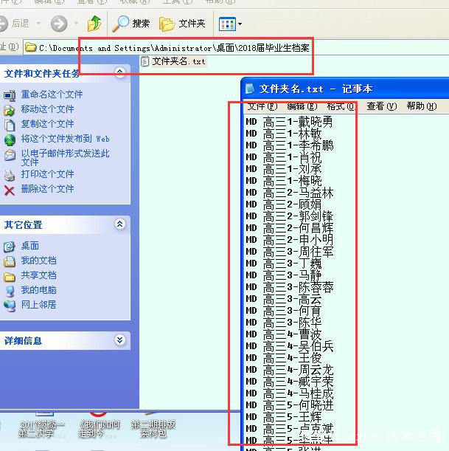Click the line MD 高三1-戴晓勇

click(289, 122)
